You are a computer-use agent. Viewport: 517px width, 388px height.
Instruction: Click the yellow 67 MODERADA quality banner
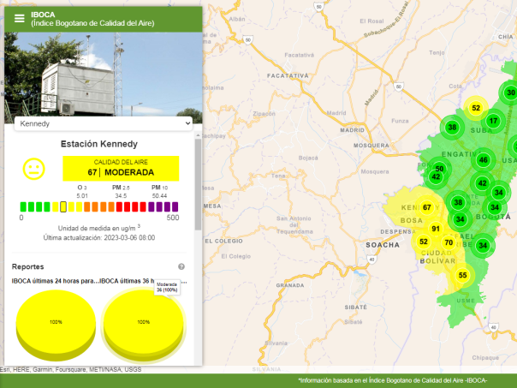coord(120,167)
